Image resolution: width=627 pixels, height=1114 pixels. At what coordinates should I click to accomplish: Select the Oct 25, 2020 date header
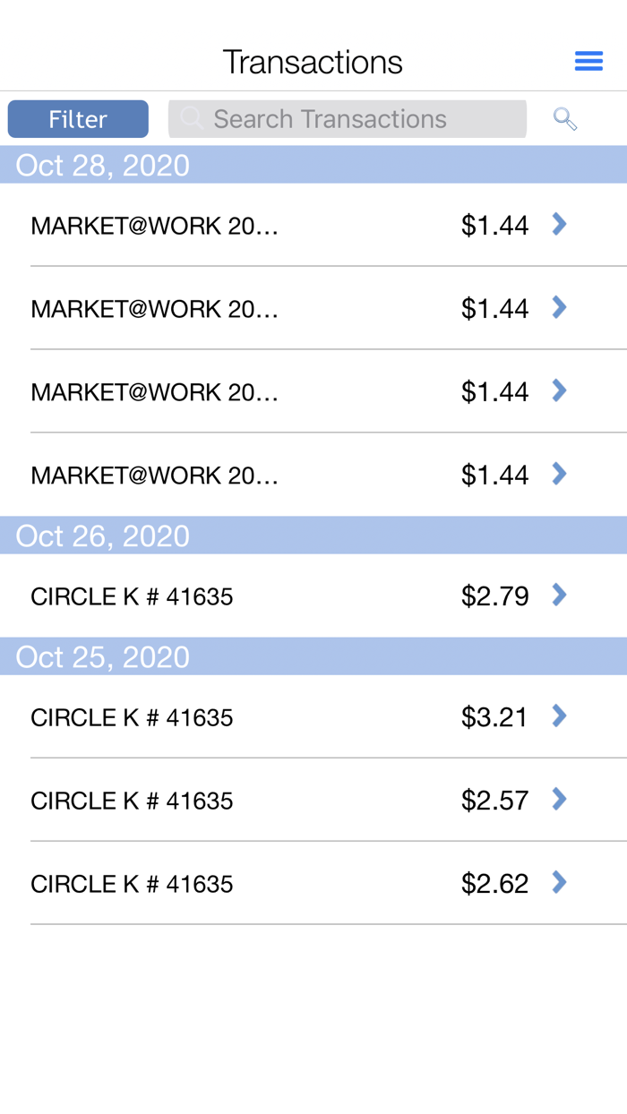tap(102, 656)
